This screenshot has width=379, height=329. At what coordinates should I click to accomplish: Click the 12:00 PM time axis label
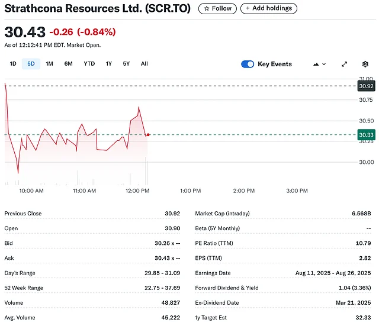(x=137, y=191)
